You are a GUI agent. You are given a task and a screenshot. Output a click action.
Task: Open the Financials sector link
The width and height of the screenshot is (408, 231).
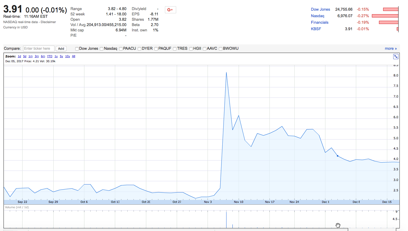tap(319, 23)
